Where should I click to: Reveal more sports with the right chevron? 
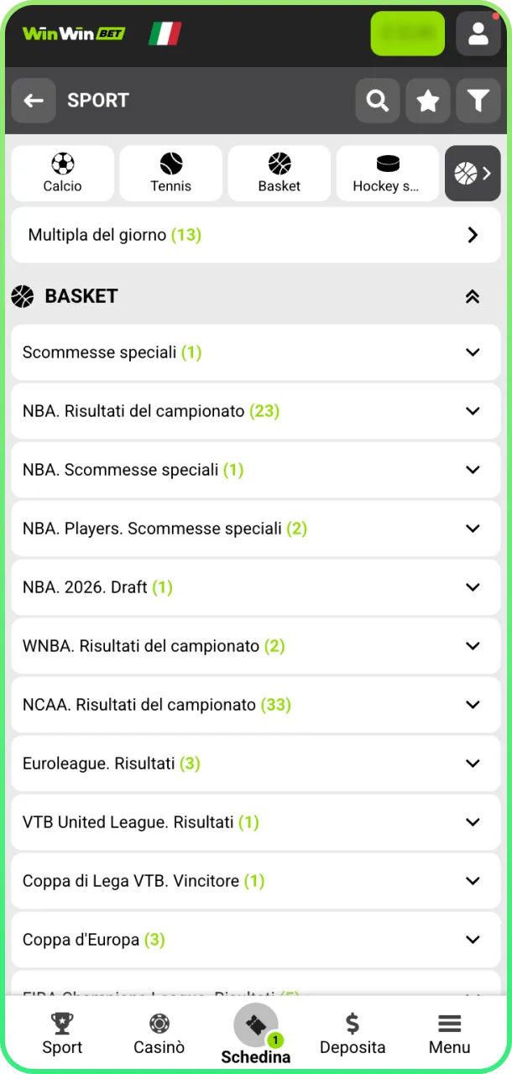pos(484,173)
